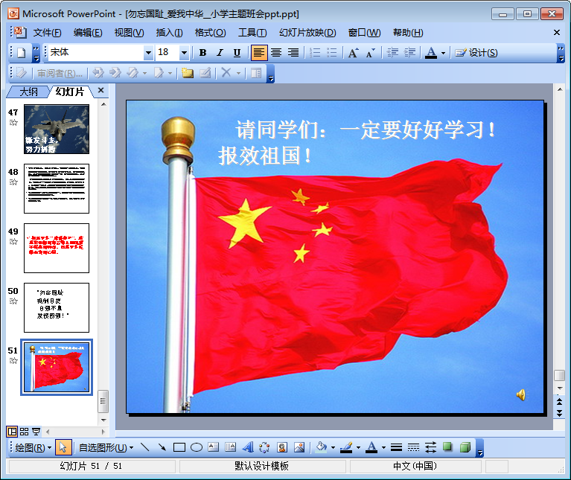The width and height of the screenshot is (571, 480).
Task: Enable center text alignment
Action: pyautogui.click(x=276, y=53)
